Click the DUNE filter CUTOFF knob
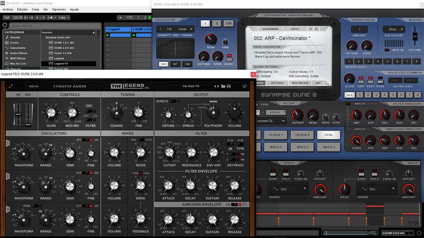The height and width of the screenshot is (238, 424). [x=298, y=115]
